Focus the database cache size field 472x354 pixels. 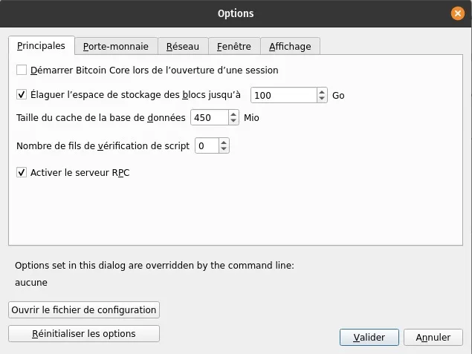coord(209,118)
